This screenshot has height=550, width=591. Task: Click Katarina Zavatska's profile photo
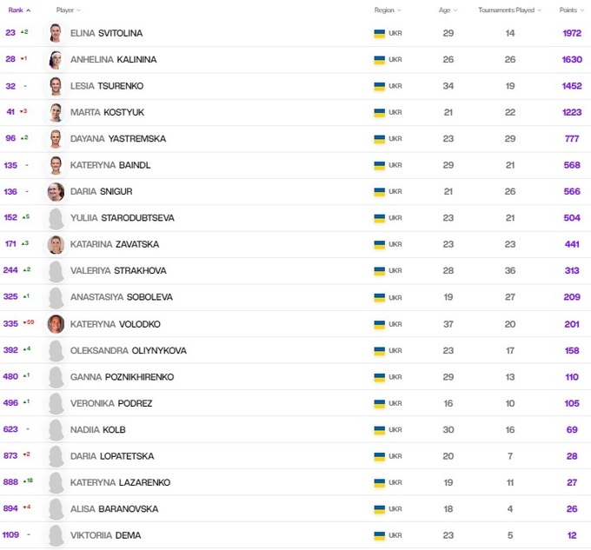(56, 245)
